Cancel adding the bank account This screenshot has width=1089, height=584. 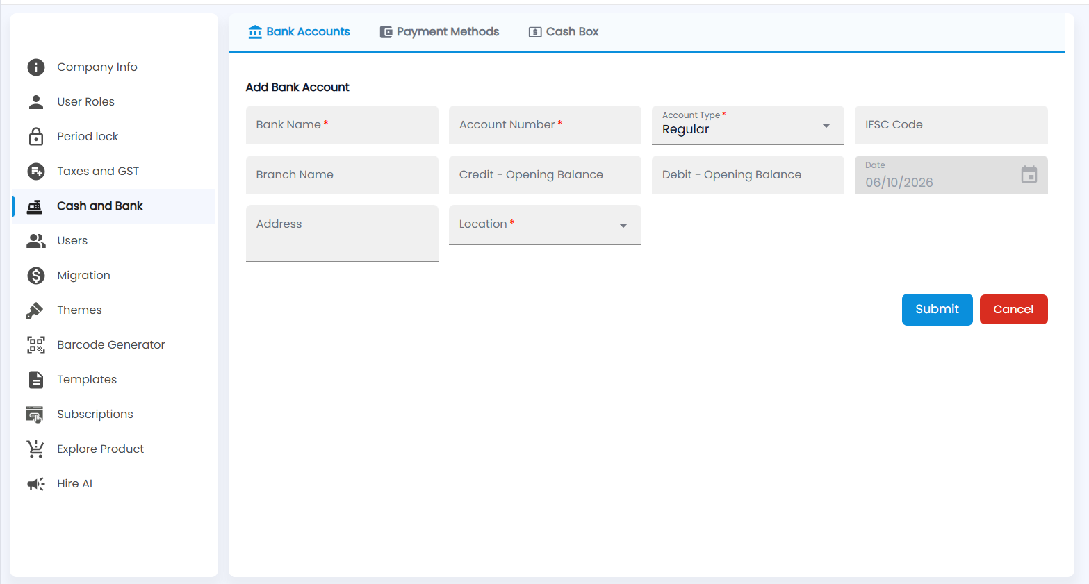coord(1014,310)
